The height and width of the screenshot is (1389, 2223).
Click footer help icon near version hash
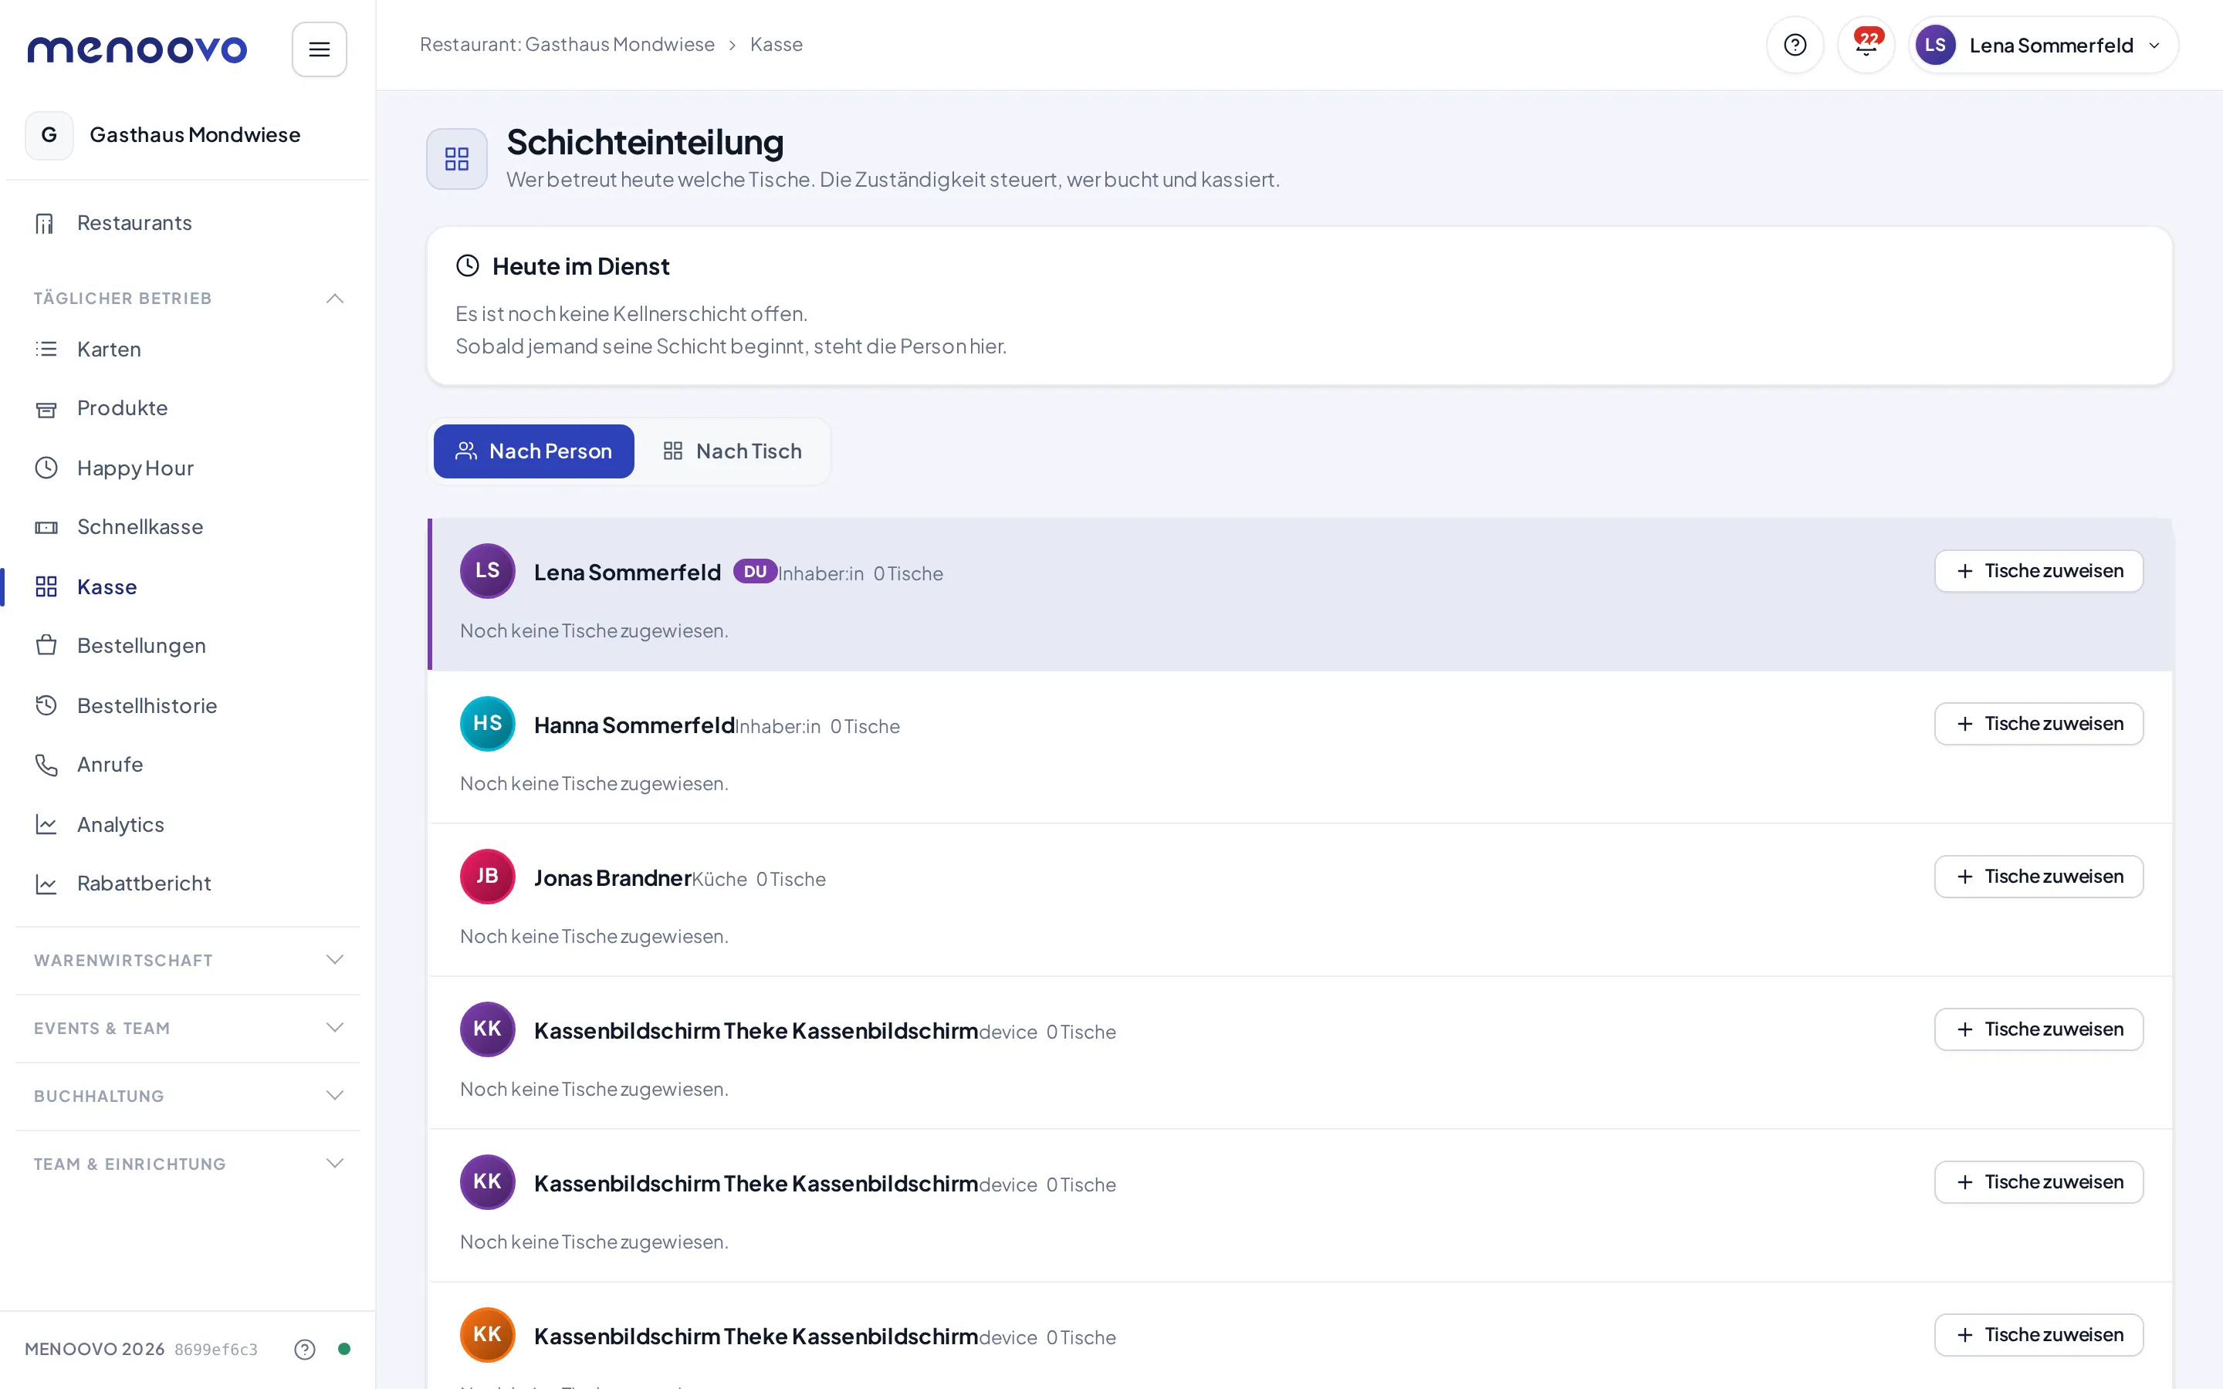pyautogui.click(x=305, y=1349)
